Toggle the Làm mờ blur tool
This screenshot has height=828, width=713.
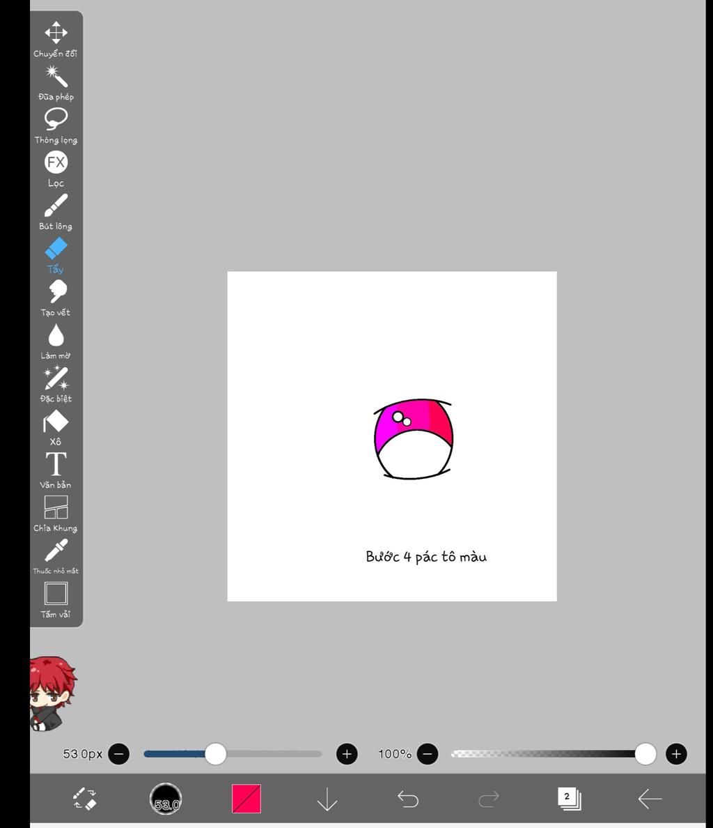(x=55, y=335)
